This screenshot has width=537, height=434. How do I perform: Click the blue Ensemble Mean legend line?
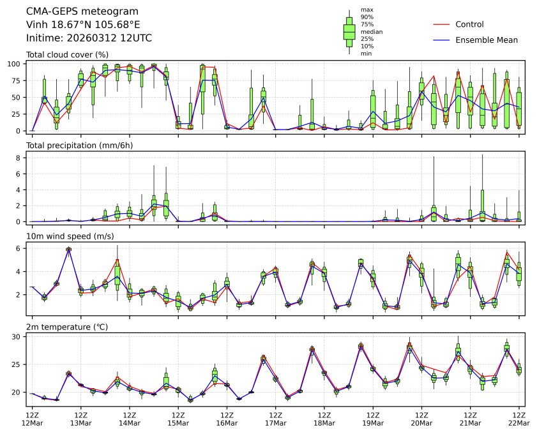441,40
